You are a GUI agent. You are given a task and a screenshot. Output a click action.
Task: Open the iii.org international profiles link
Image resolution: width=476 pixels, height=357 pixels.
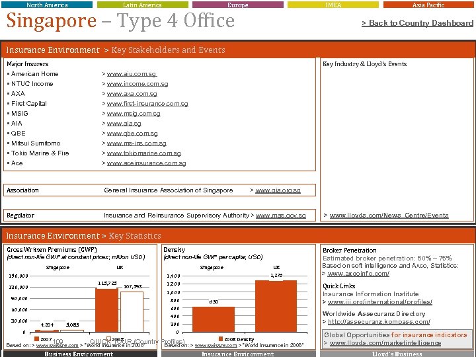(x=379, y=302)
